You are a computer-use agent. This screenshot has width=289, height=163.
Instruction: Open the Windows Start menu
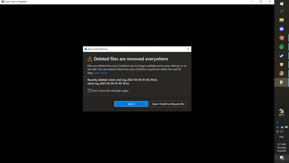[x=281, y=4]
